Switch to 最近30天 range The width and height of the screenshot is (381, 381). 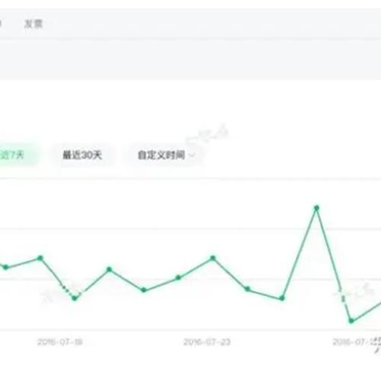(82, 155)
